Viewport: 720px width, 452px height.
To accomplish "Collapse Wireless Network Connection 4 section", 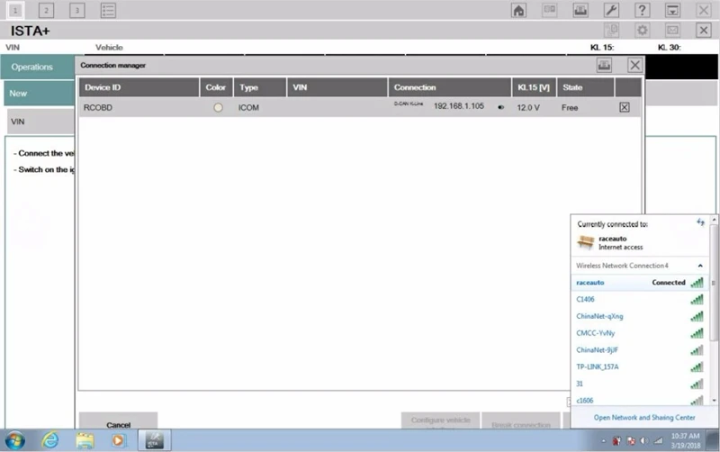I will (700, 266).
